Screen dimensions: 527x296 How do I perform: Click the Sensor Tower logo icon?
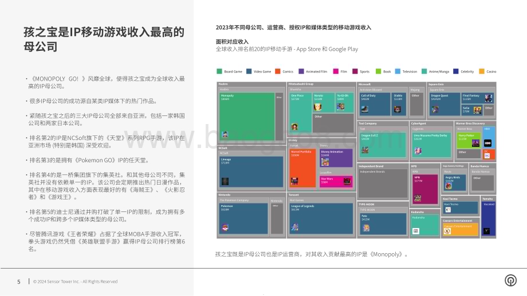pyautogui.click(x=510, y=280)
